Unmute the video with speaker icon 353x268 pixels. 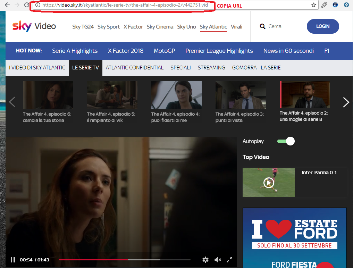pyautogui.click(x=218, y=260)
